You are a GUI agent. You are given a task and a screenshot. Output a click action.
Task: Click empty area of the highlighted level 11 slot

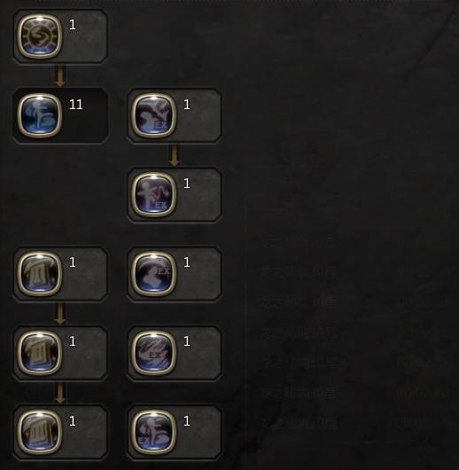[x=85, y=128]
